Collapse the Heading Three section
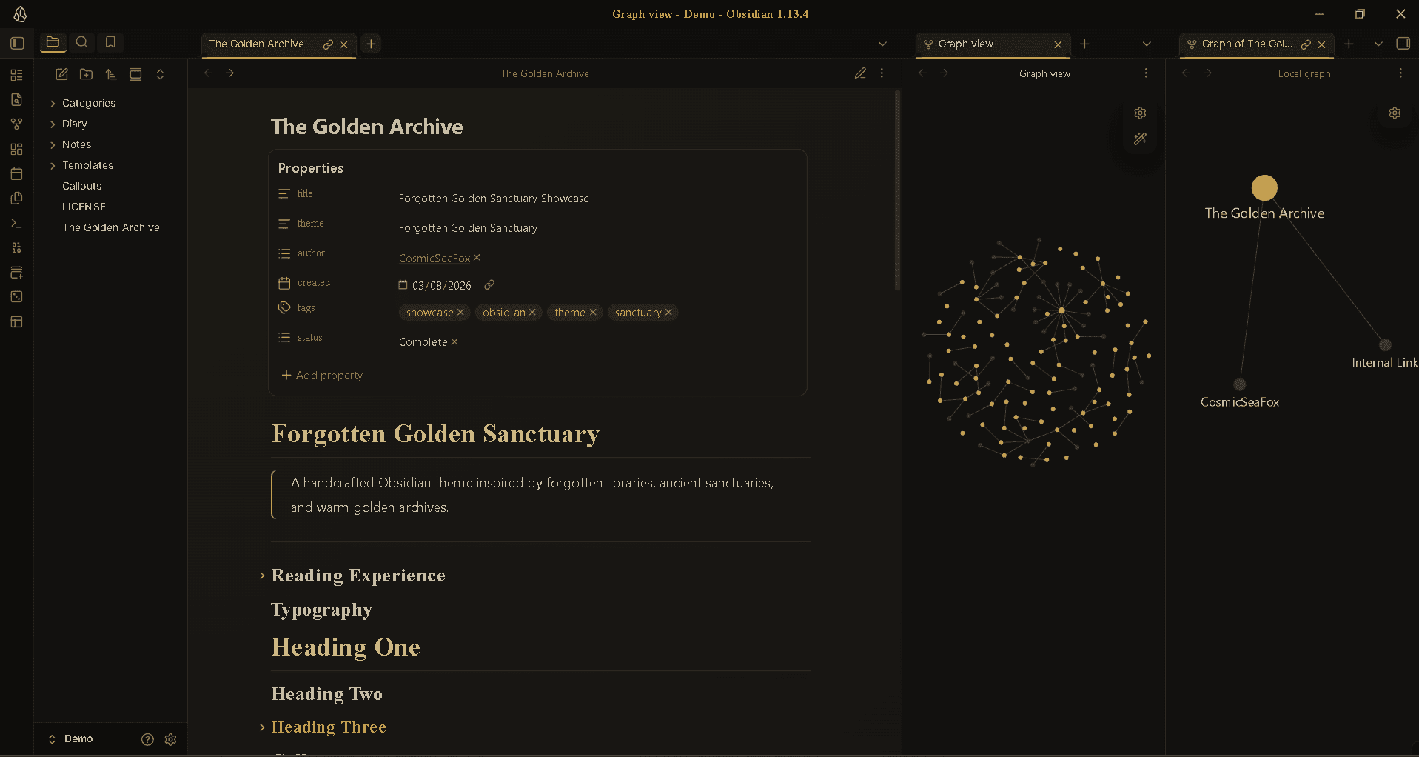The width and height of the screenshot is (1419, 757). pos(262,727)
